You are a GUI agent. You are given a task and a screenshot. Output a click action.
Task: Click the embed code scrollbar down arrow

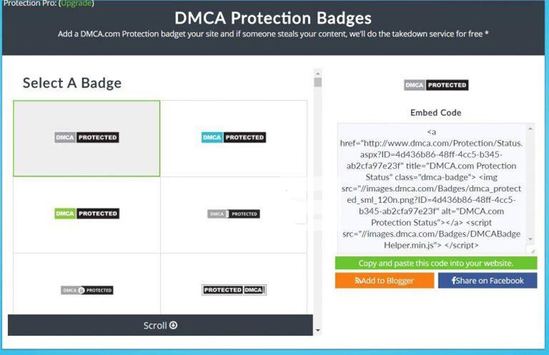(530, 239)
